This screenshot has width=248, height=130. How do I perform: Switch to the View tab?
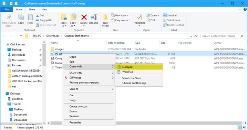tap(44, 10)
